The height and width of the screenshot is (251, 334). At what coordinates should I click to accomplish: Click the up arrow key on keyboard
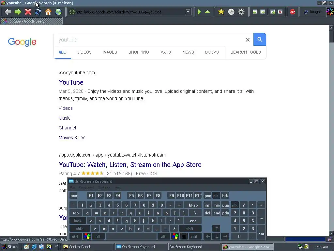(217, 228)
